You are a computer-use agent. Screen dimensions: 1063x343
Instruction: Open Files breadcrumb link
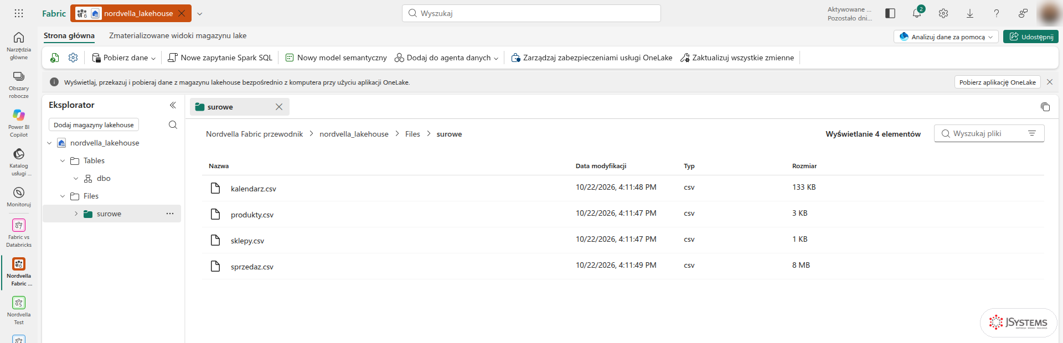click(x=412, y=134)
